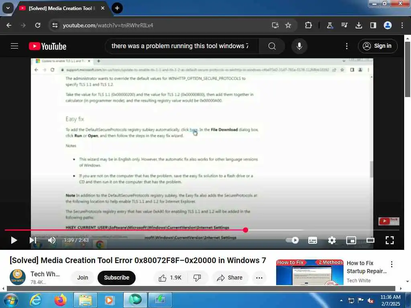Click the page vertical scrollbar thumb
Screen dimensions: 411x308
407,69
